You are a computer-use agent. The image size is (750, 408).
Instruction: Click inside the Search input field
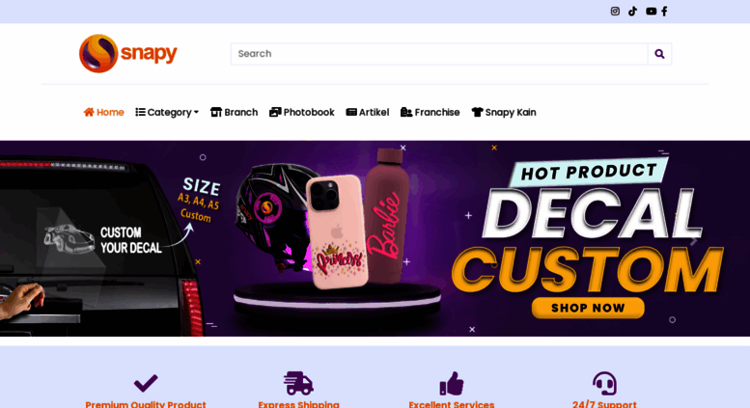click(x=439, y=54)
